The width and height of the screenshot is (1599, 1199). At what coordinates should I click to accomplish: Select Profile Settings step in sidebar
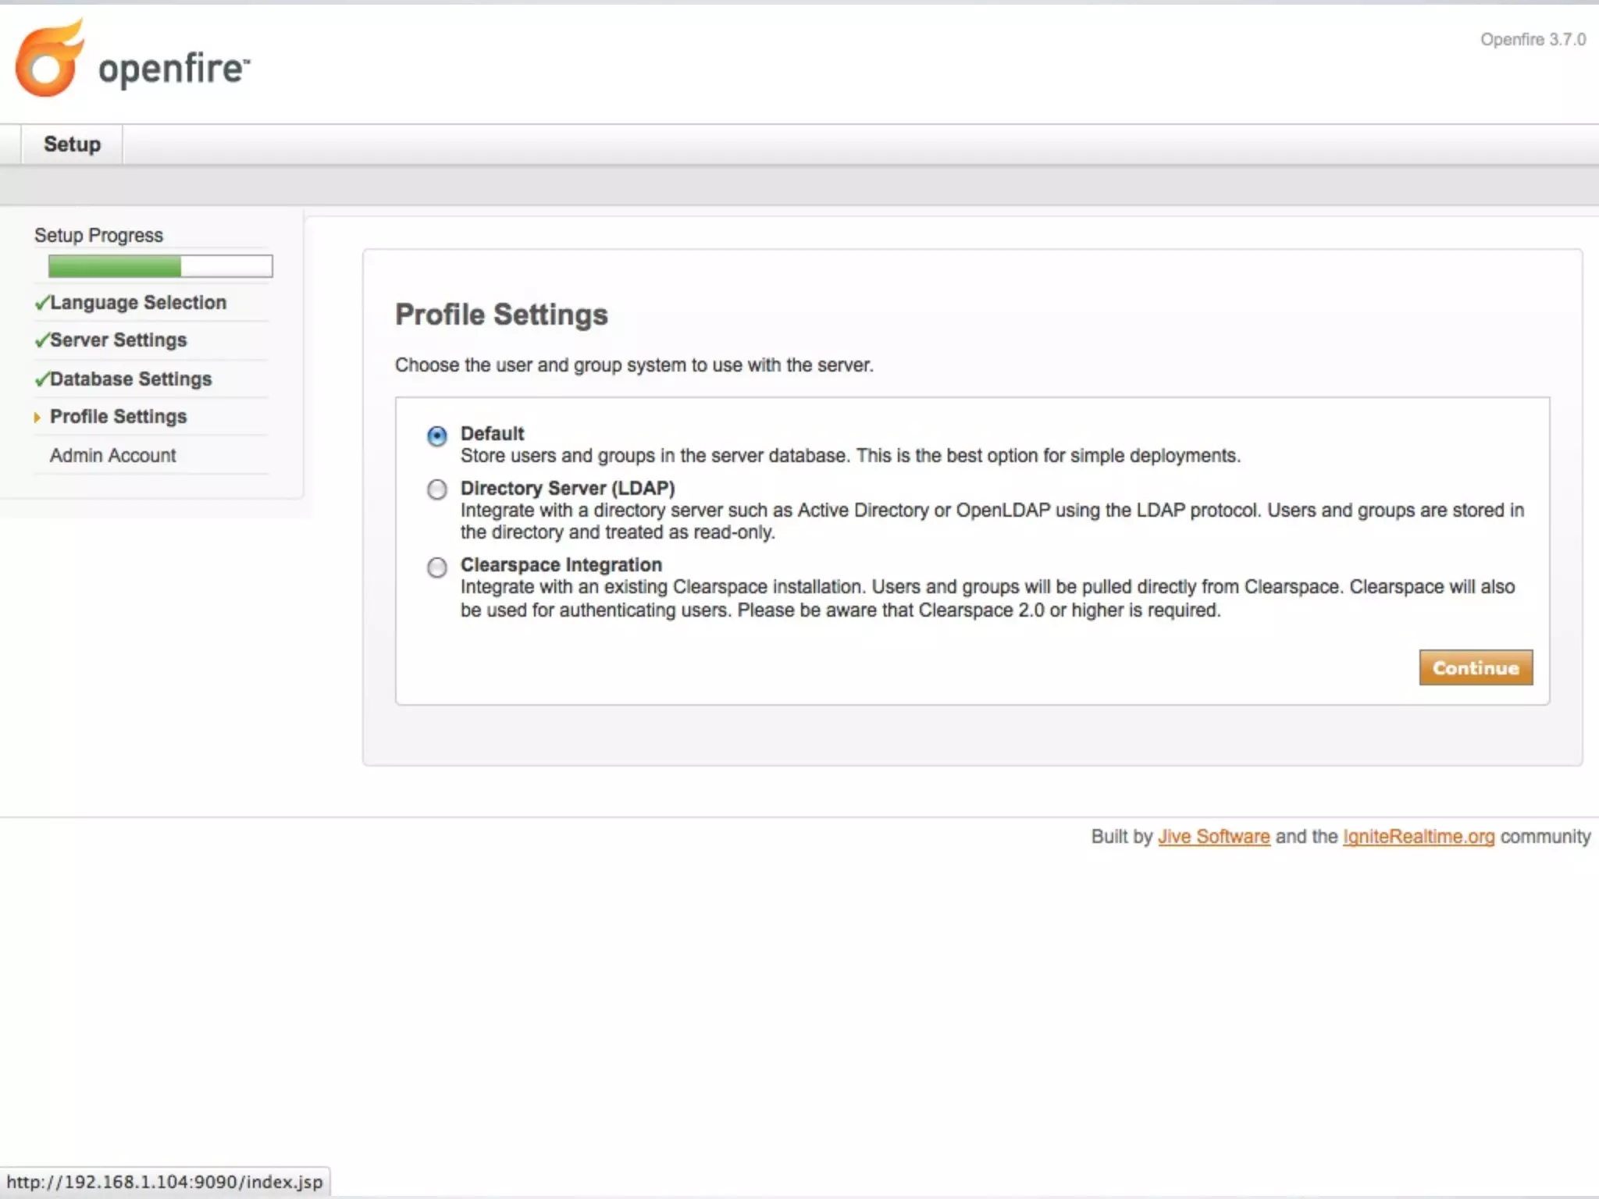pyautogui.click(x=119, y=417)
